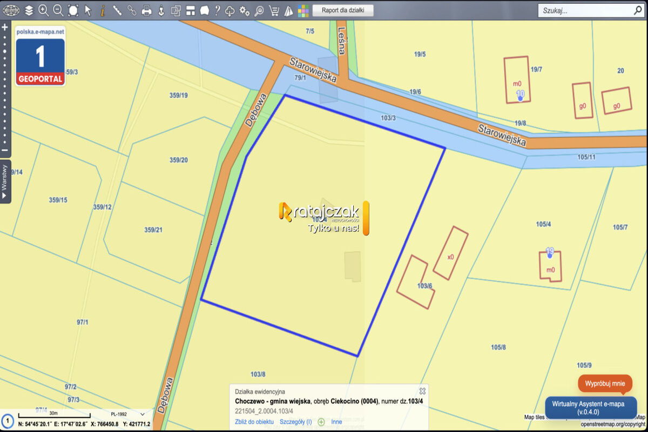
Task: Open the Wirtualny Asystent e-mapa button
Action: [591, 408]
